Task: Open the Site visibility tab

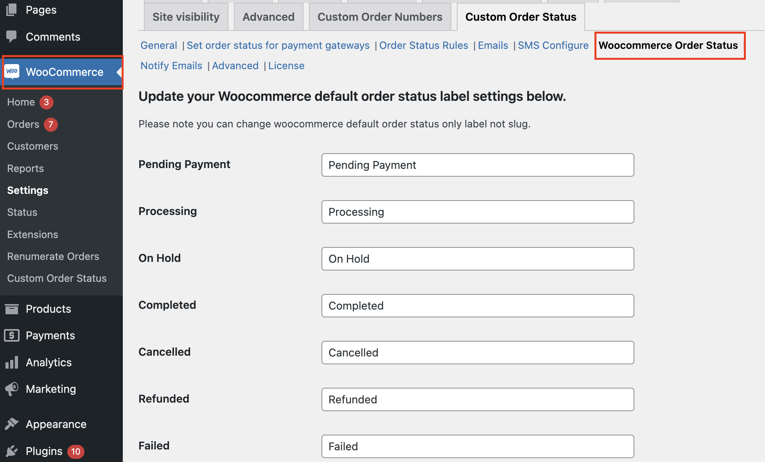Action: 186,17
